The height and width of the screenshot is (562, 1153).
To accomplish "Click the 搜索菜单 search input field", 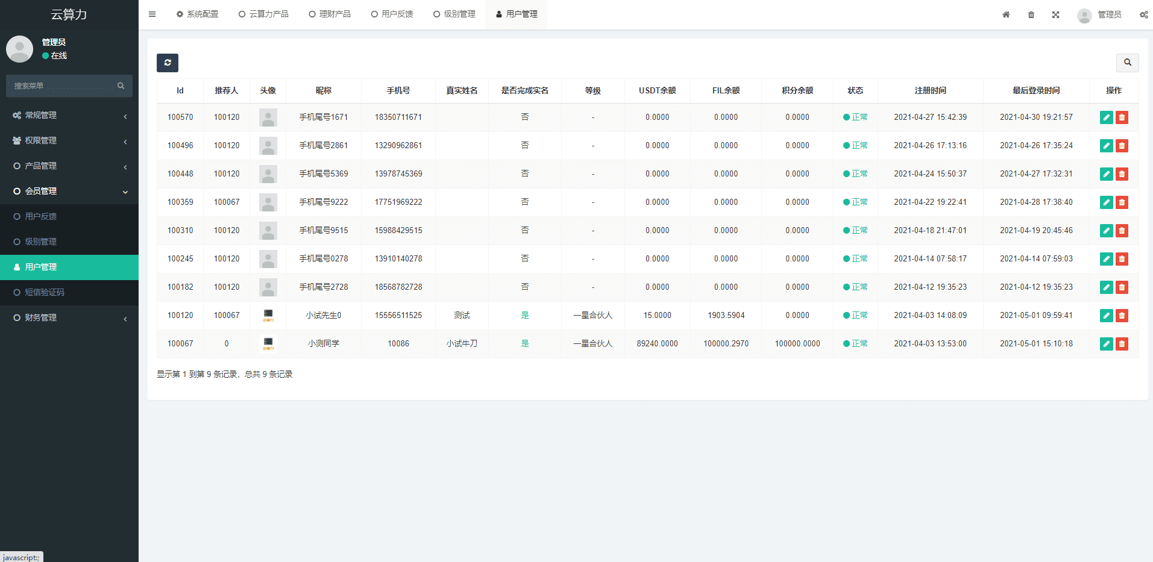I will click(63, 86).
